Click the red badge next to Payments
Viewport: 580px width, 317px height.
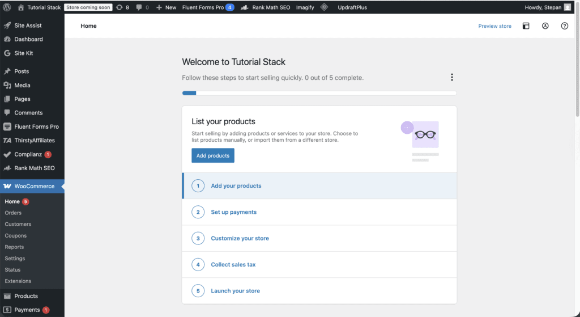tap(46, 310)
